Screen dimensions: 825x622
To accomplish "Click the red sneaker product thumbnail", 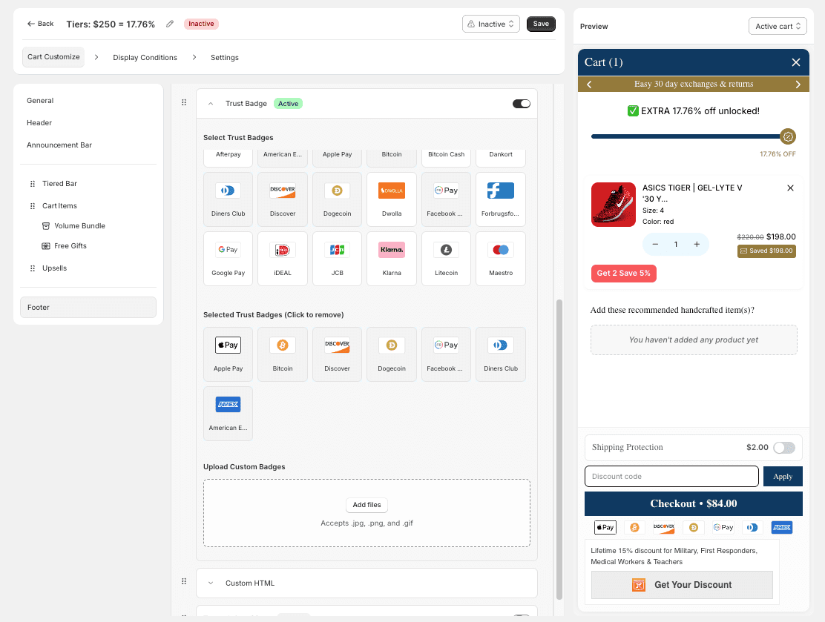I will point(613,205).
